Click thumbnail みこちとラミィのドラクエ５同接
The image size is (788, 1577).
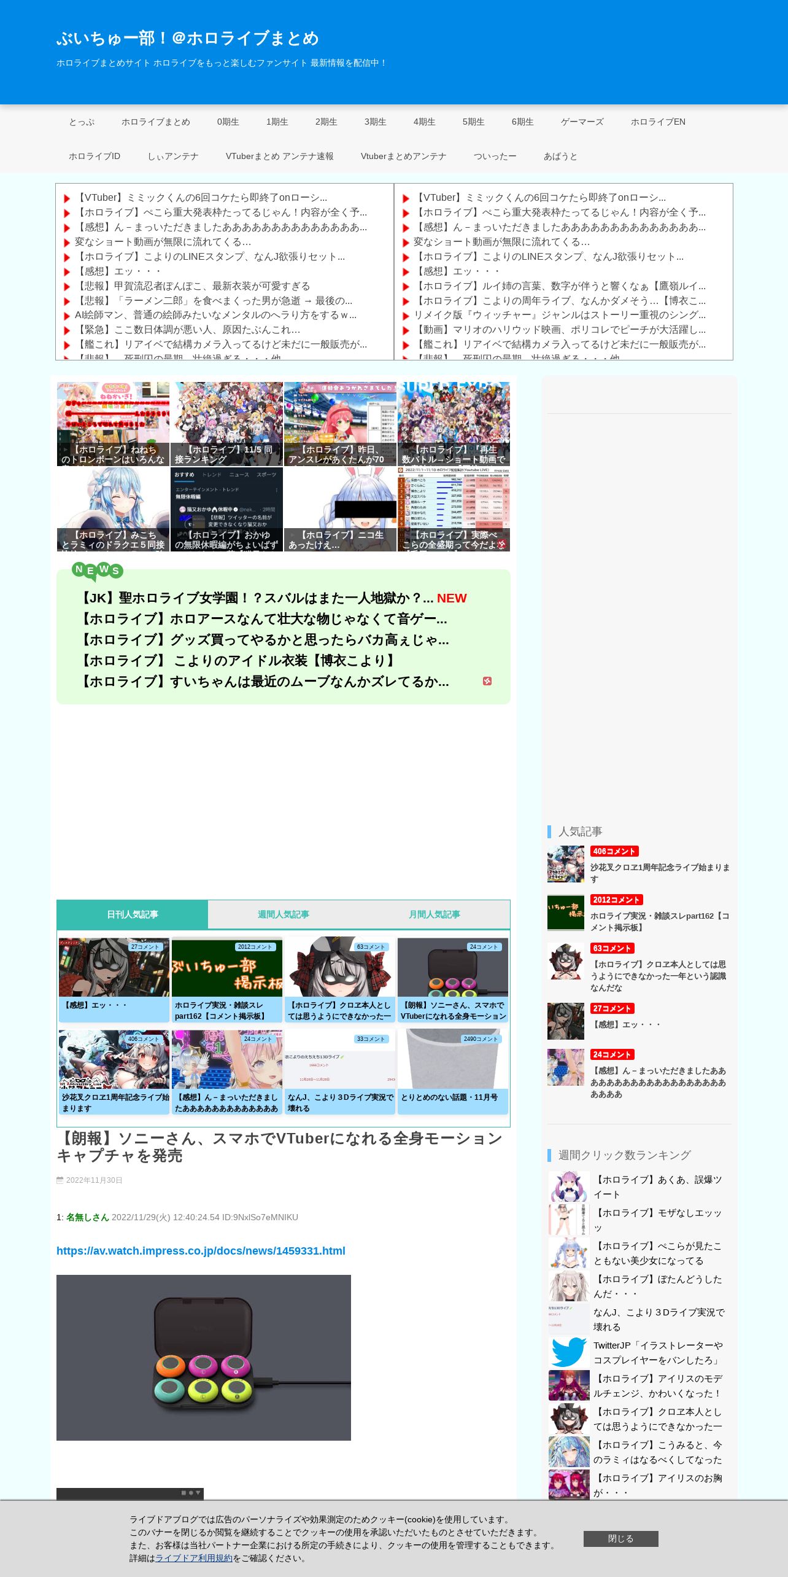coord(113,509)
